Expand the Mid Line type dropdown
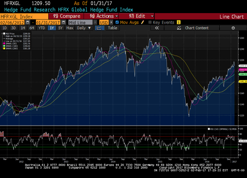Screen dimensions: 247x178 coord(95,22)
